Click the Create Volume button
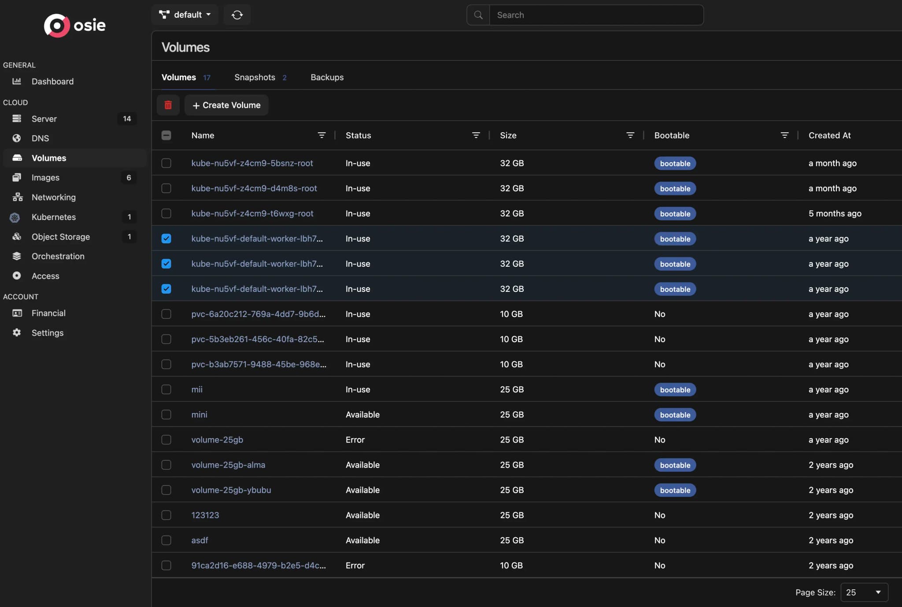 click(226, 105)
